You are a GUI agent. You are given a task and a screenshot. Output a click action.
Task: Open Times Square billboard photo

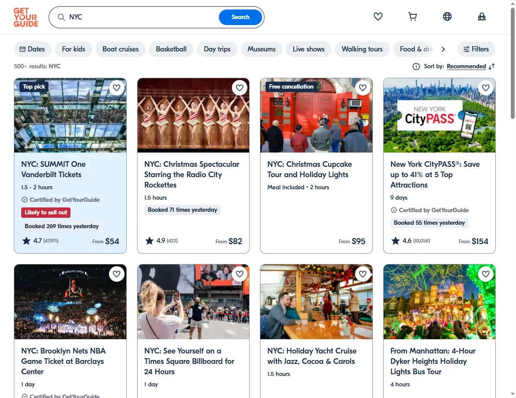[193, 302]
